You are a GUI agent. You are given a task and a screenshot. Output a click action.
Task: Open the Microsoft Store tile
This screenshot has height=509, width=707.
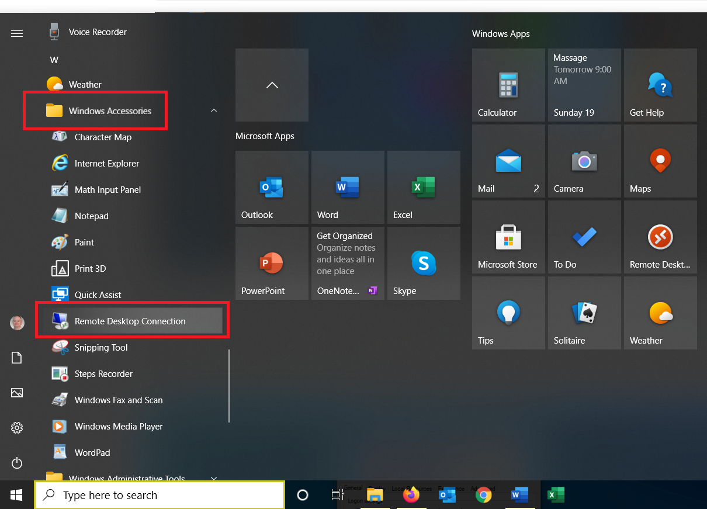(508, 237)
